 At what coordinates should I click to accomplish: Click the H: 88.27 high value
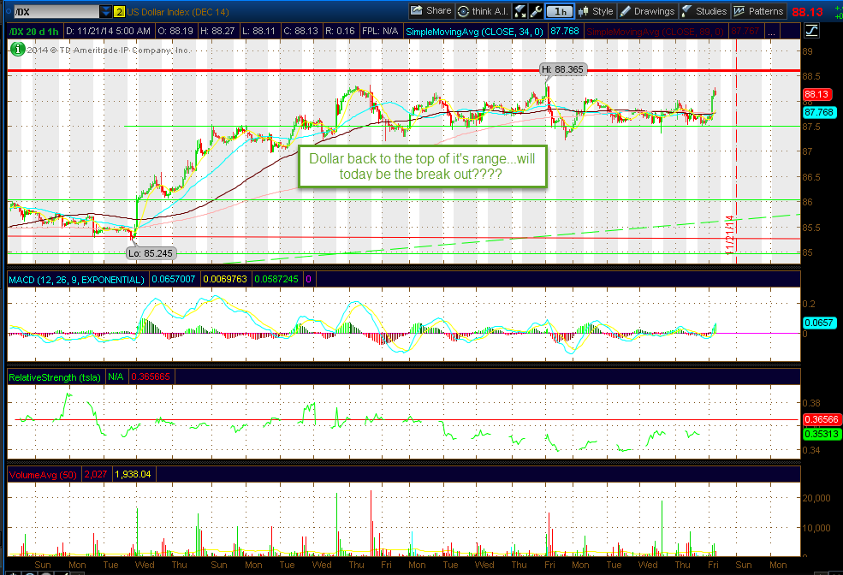coord(217,31)
